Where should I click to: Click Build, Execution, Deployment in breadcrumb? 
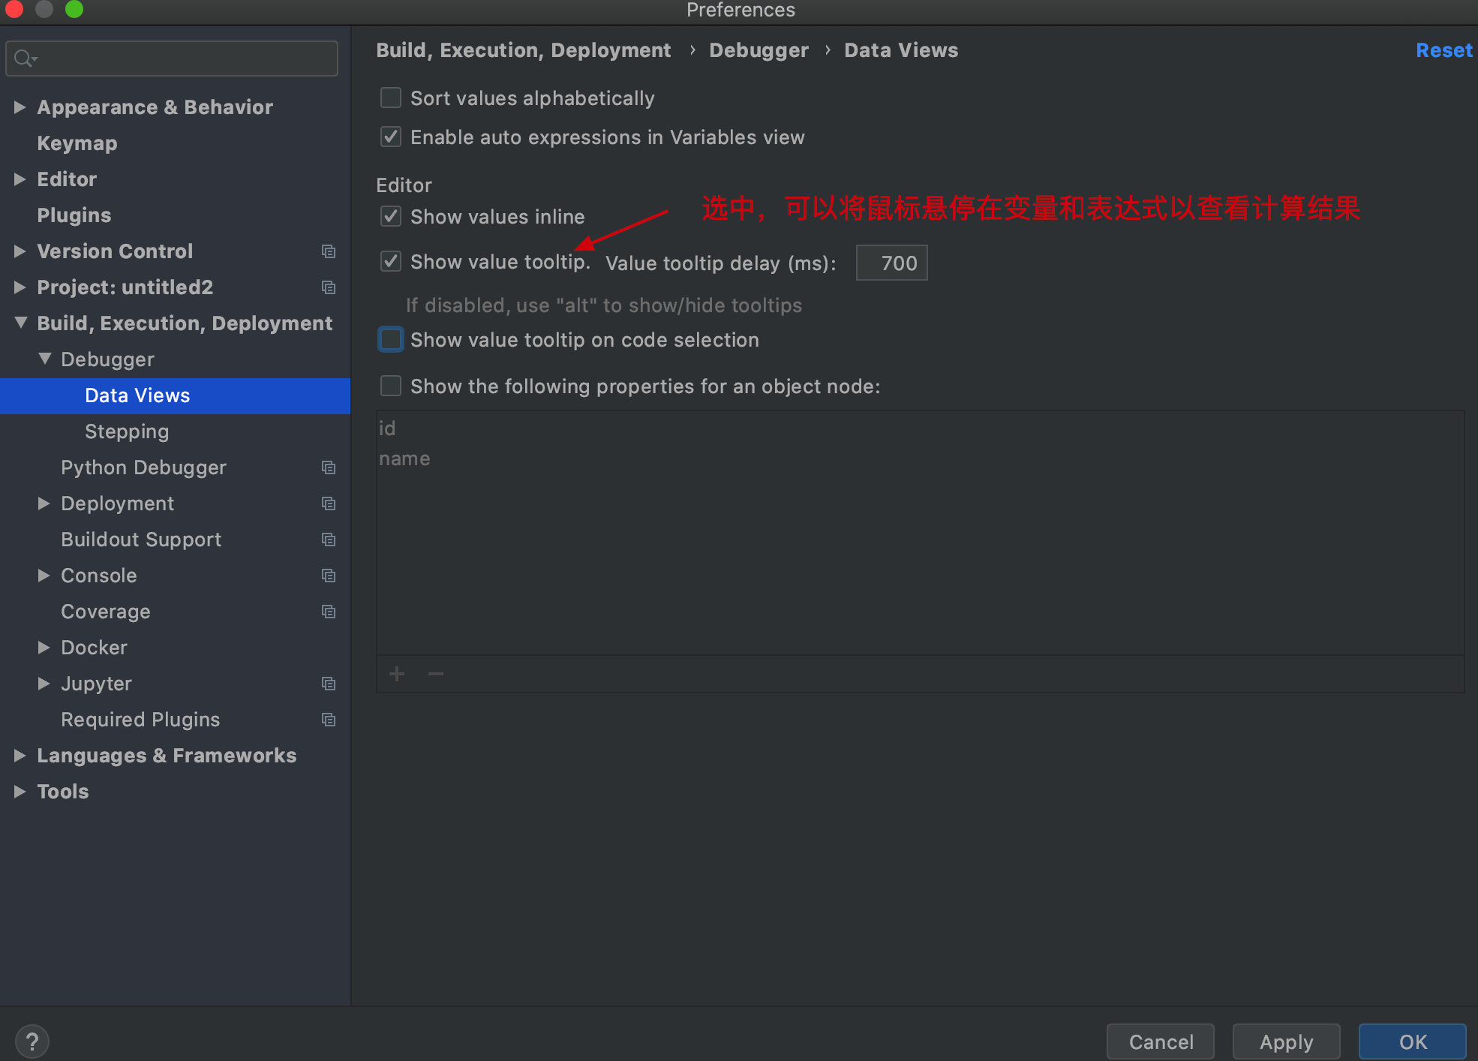524,50
